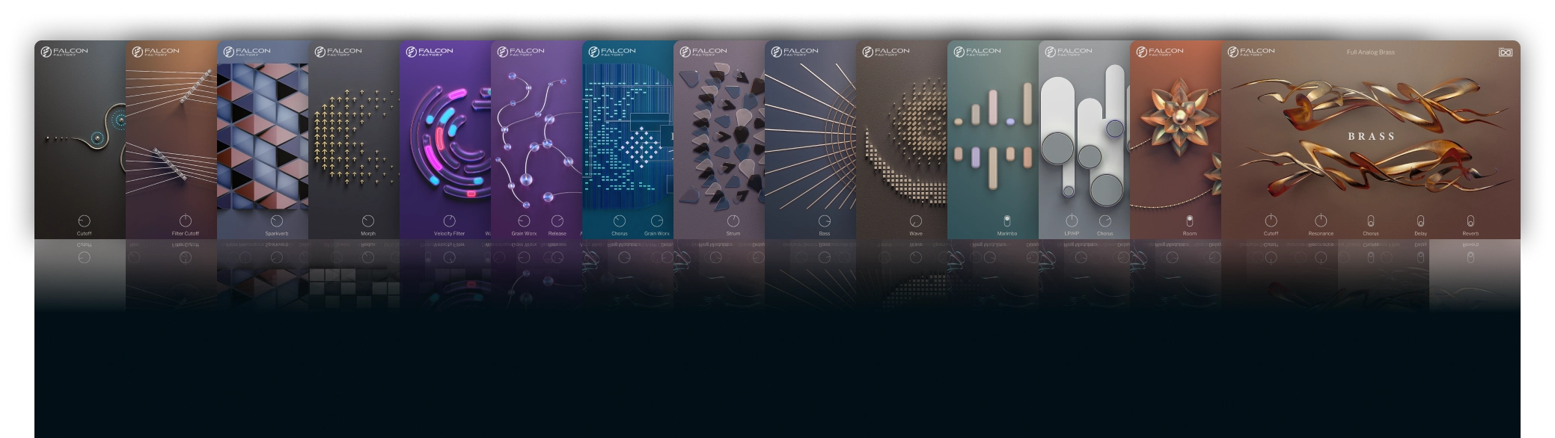Click the Full Analog Brass preset title
Viewport: 1555px width, 438px height.
[1370, 52]
